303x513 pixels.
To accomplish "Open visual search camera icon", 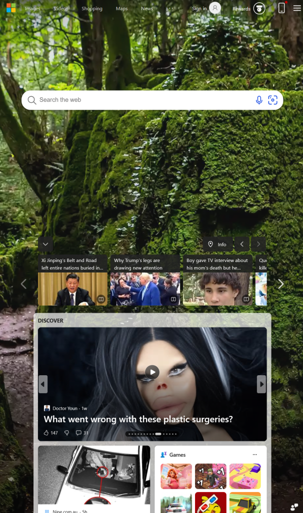I will (x=272, y=100).
